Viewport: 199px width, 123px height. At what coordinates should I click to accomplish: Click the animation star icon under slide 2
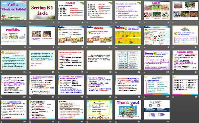[x=30, y=22]
